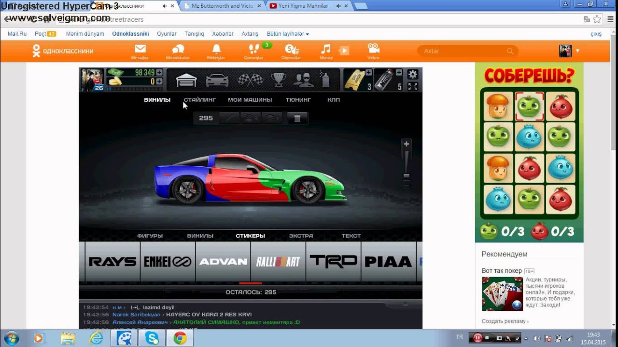Switch to ТЕКСТ category
This screenshot has height=347, width=618.
[x=351, y=236]
